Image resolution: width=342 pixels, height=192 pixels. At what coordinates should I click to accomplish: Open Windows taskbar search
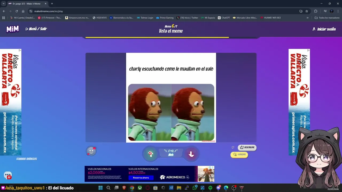click(108, 188)
